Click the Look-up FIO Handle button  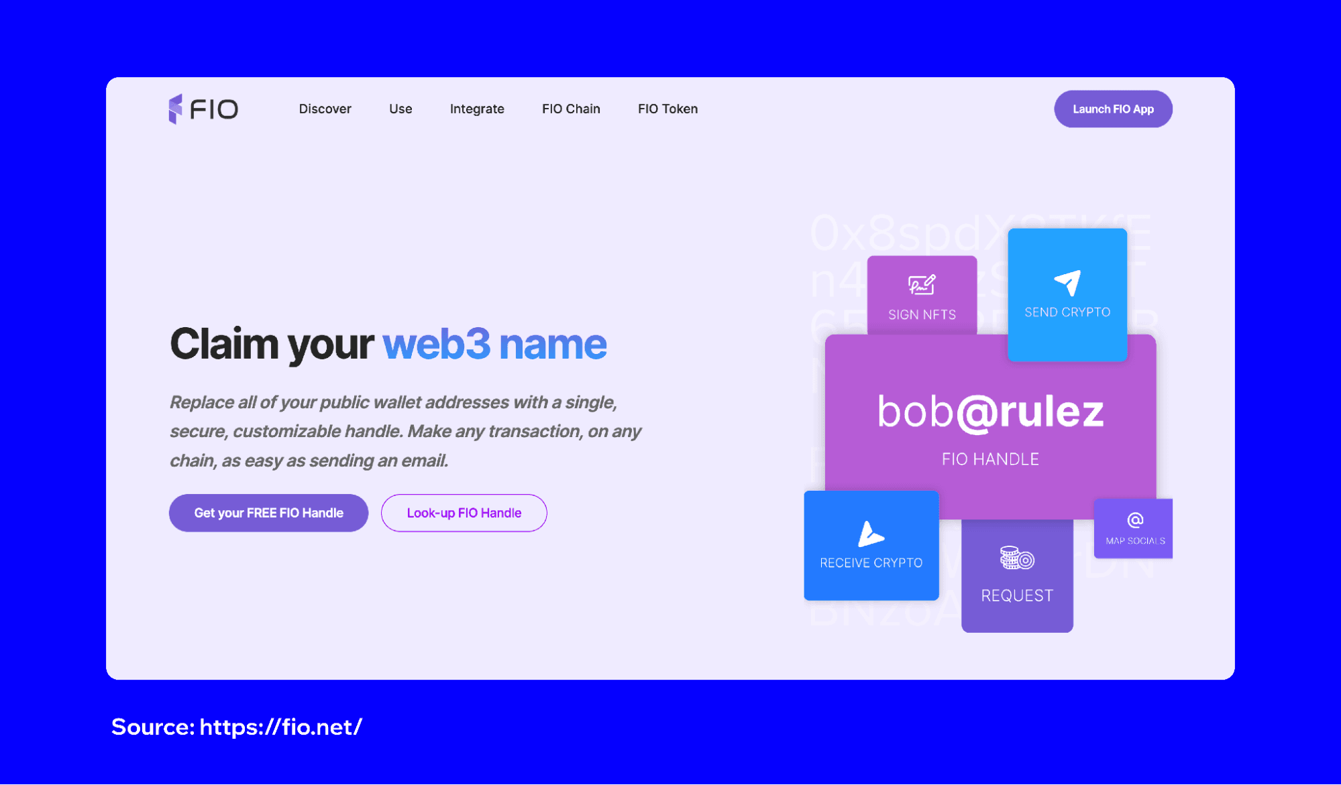click(x=465, y=512)
